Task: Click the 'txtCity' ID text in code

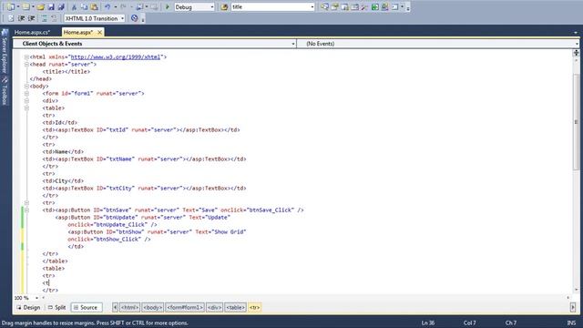Action: [x=121, y=189]
